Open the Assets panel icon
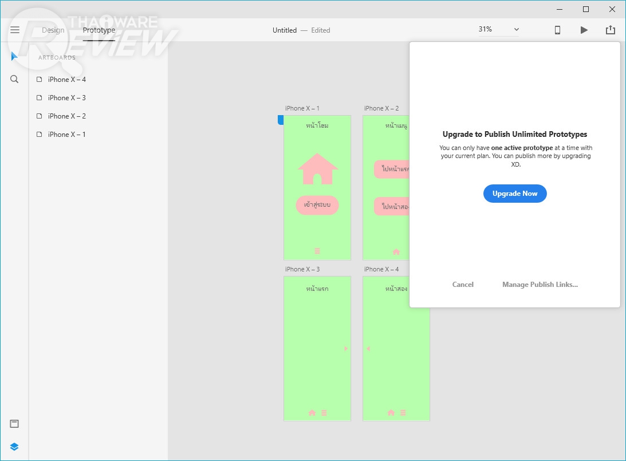 coord(14,423)
